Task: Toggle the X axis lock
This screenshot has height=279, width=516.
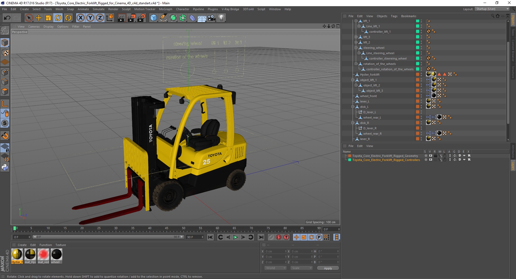Action: click(x=80, y=18)
